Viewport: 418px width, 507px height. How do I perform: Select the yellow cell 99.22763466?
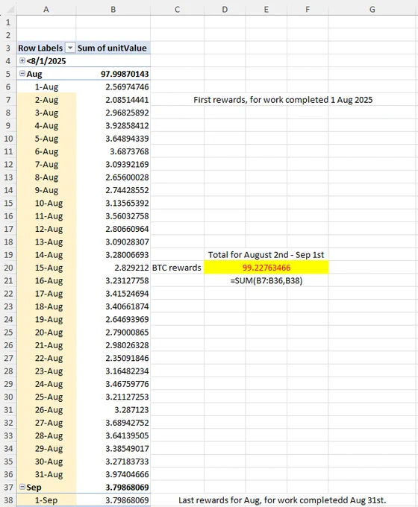266,268
